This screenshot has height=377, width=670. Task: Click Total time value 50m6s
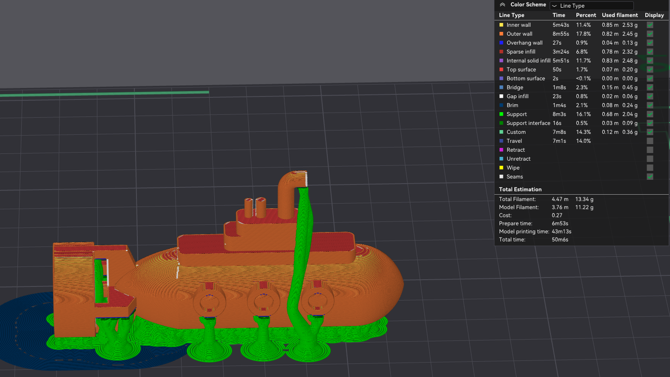coord(560,240)
